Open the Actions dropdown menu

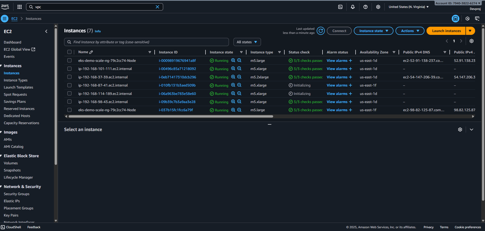click(410, 31)
